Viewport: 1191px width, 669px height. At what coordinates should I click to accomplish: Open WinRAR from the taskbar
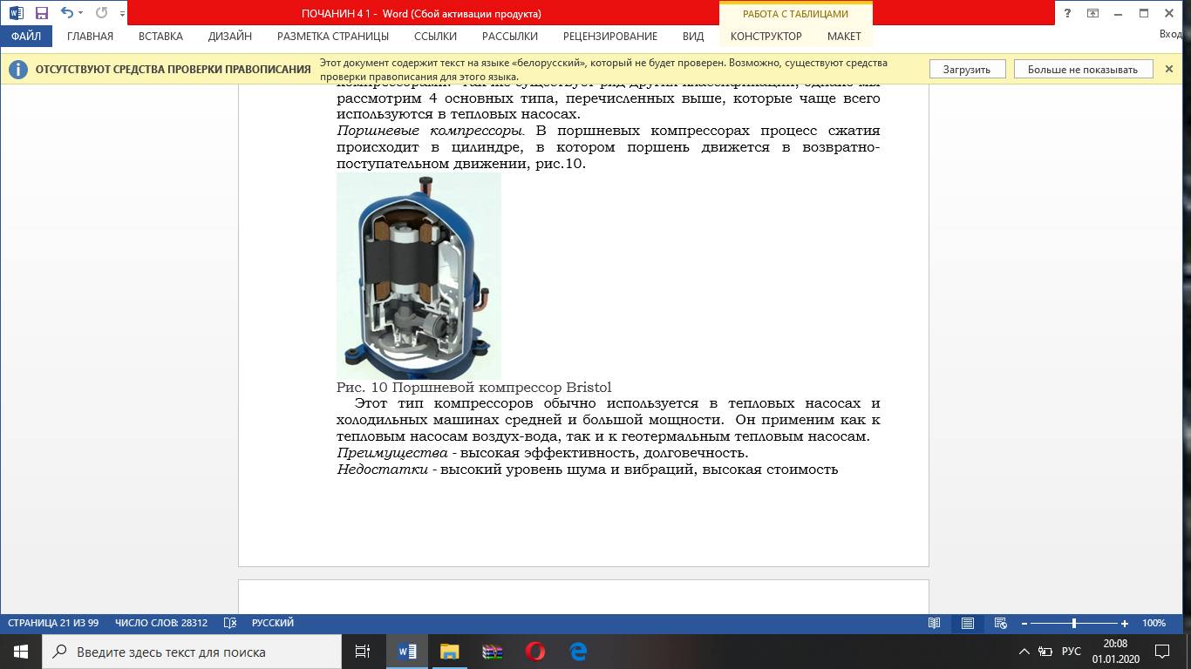[493, 652]
